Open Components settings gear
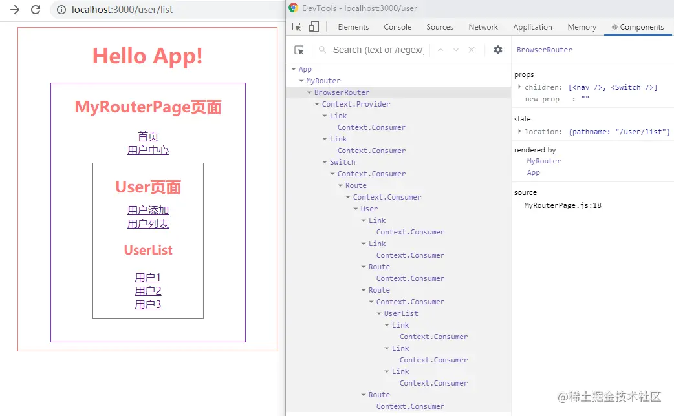The width and height of the screenshot is (674, 416). [x=498, y=50]
